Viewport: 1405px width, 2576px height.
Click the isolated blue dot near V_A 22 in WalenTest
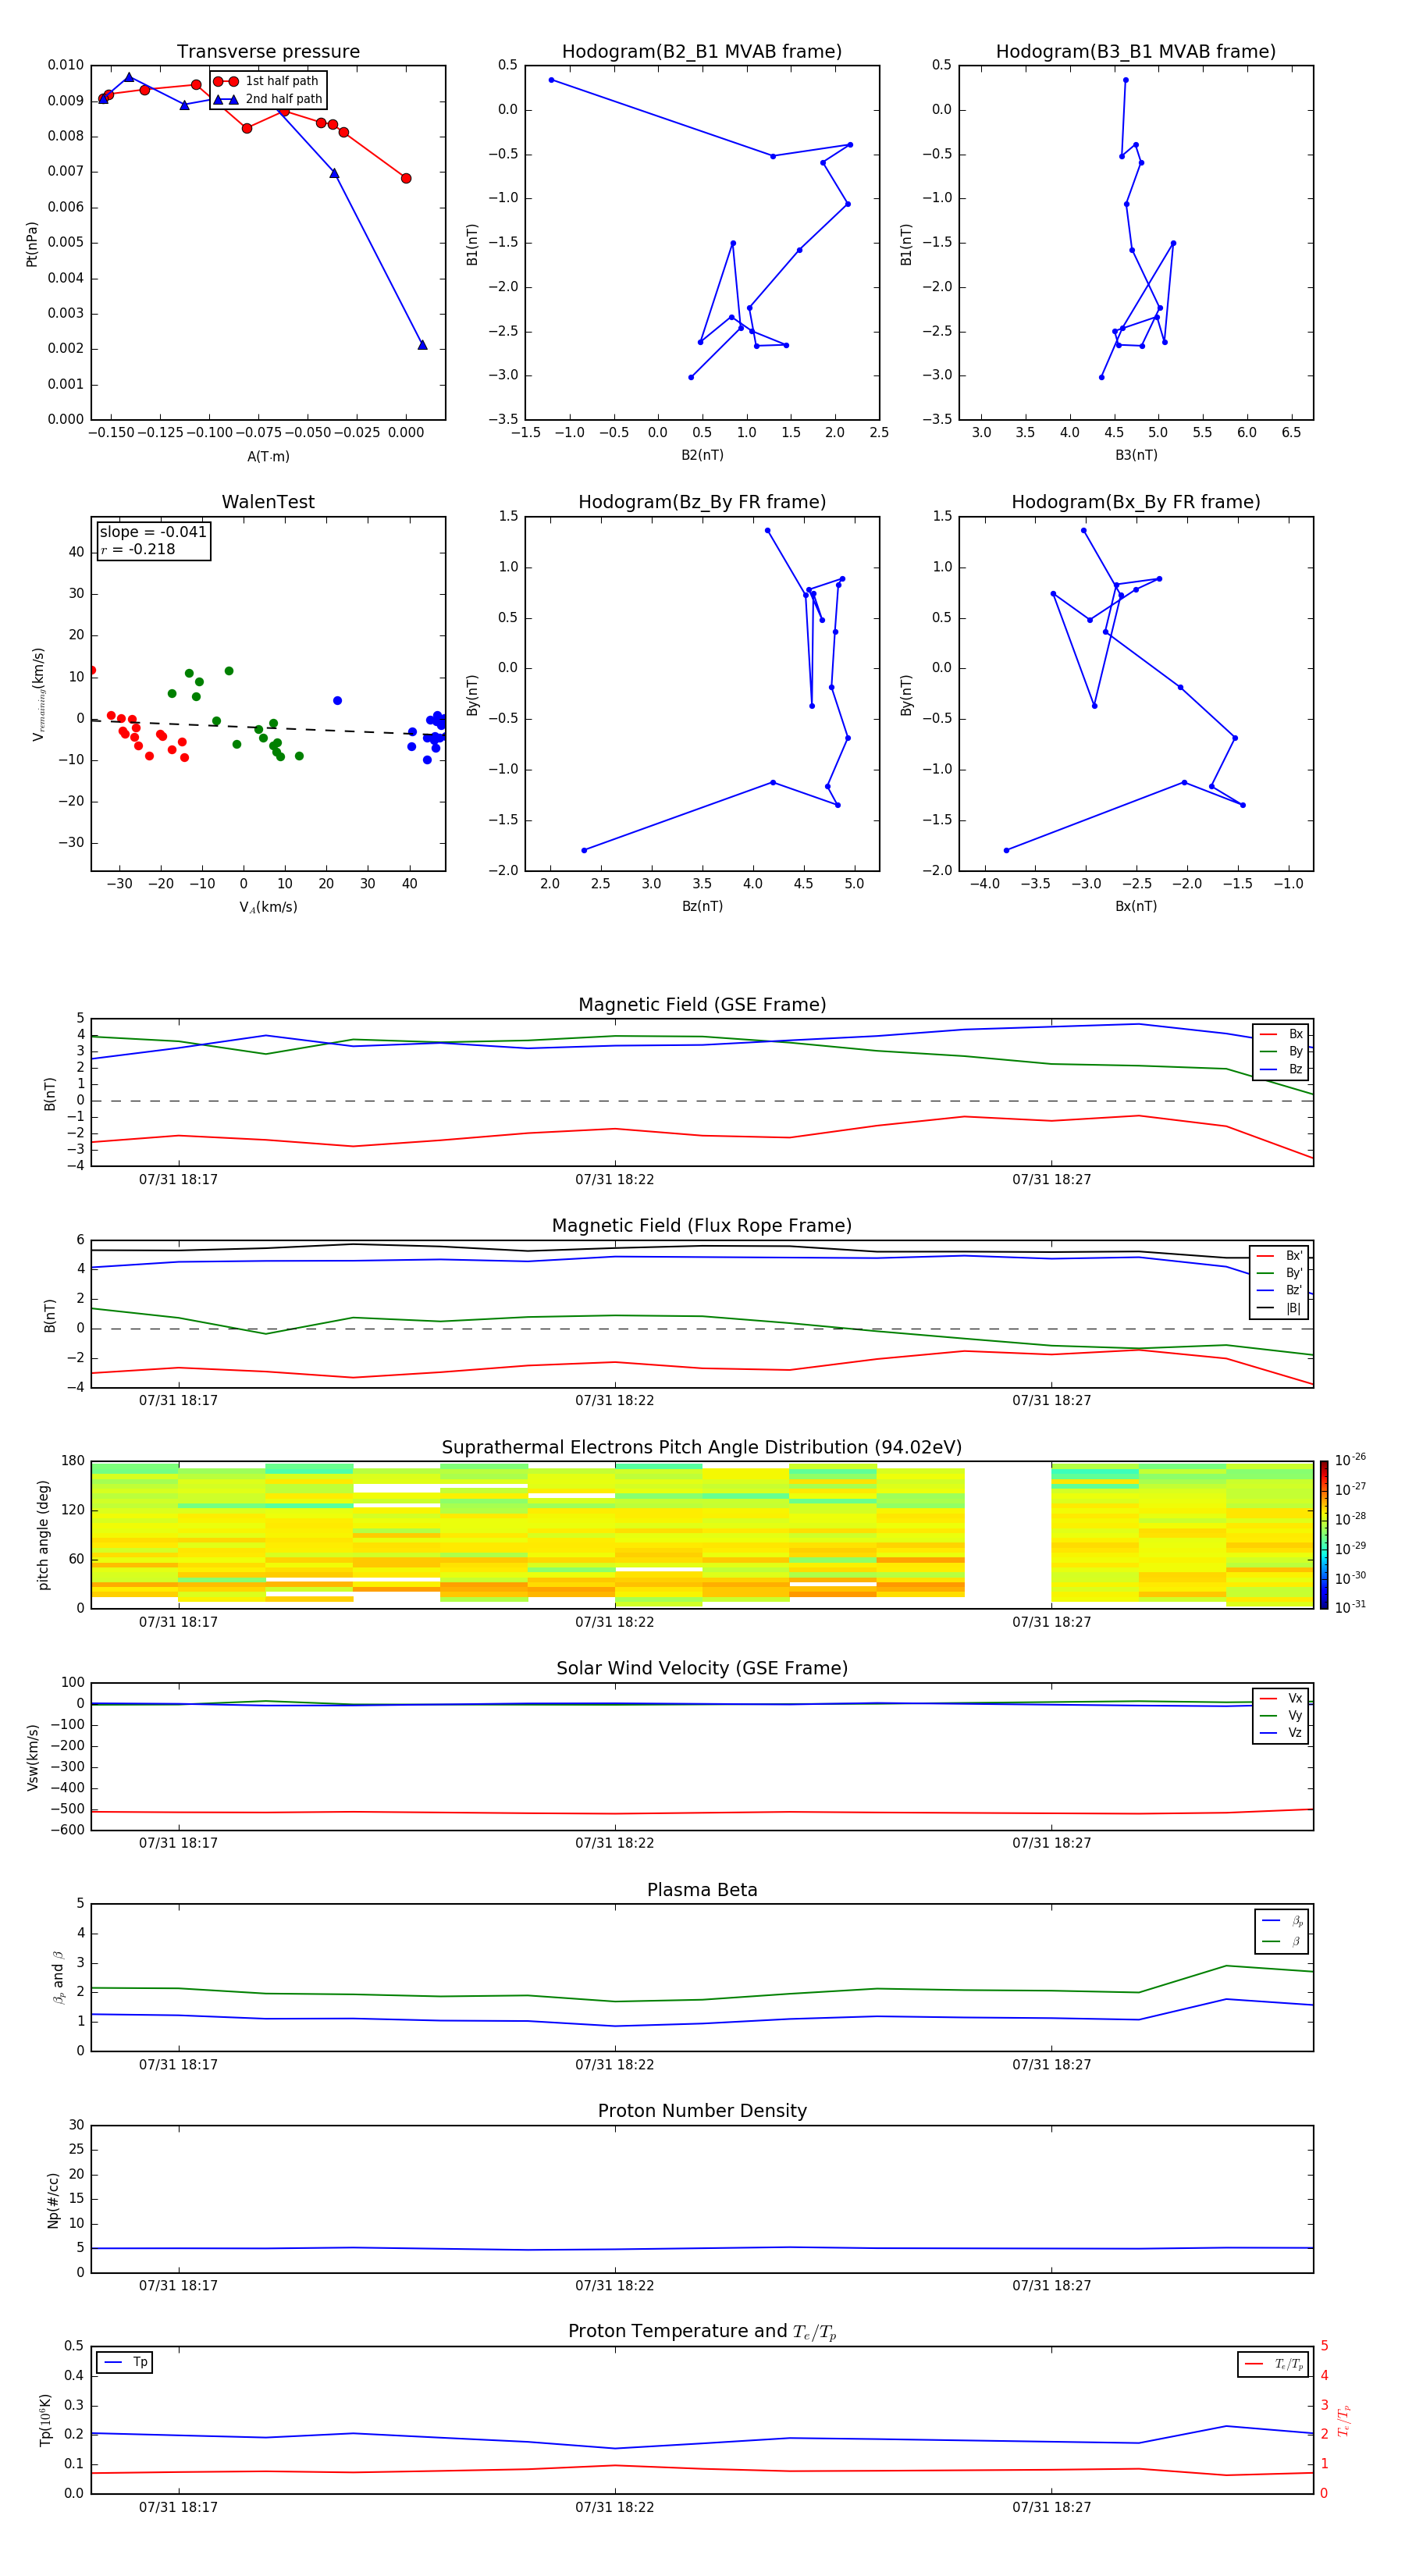(x=337, y=701)
